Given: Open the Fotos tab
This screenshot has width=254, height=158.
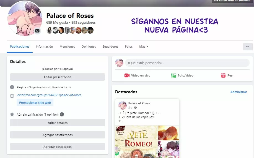Looking at the screenshot, I should coord(129,47).
